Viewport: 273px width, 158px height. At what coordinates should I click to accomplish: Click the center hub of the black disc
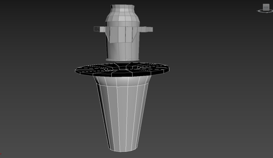[x=123, y=68]
